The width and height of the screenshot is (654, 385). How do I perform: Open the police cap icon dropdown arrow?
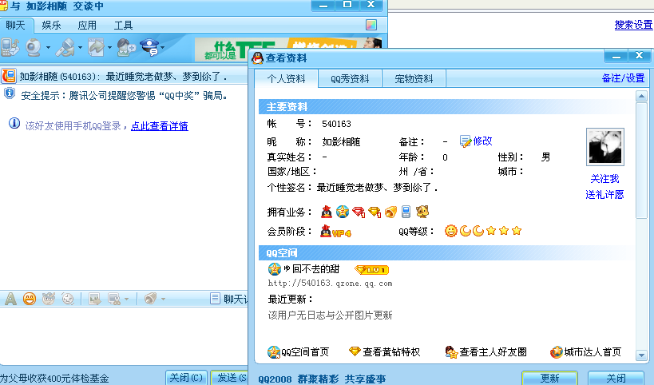coord(162,48)
